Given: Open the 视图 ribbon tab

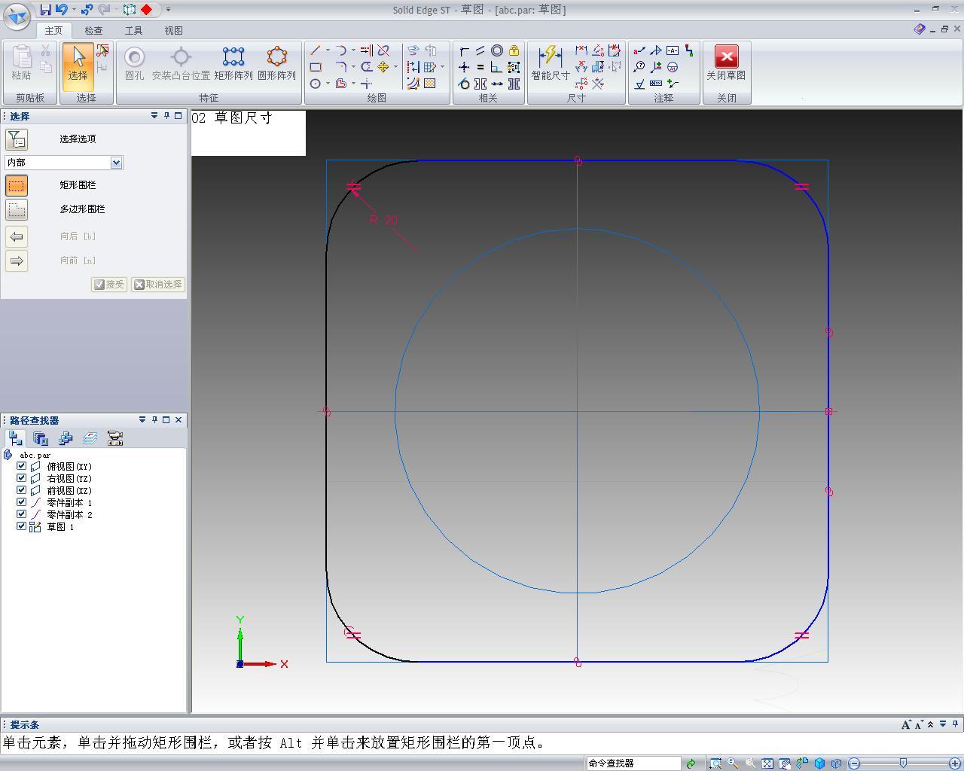Looking at the screenshot, I should coord(173,31).
